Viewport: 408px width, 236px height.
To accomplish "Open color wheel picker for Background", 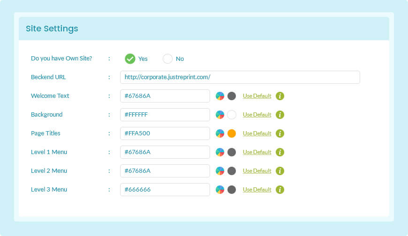I will click(x=220, y=115).
